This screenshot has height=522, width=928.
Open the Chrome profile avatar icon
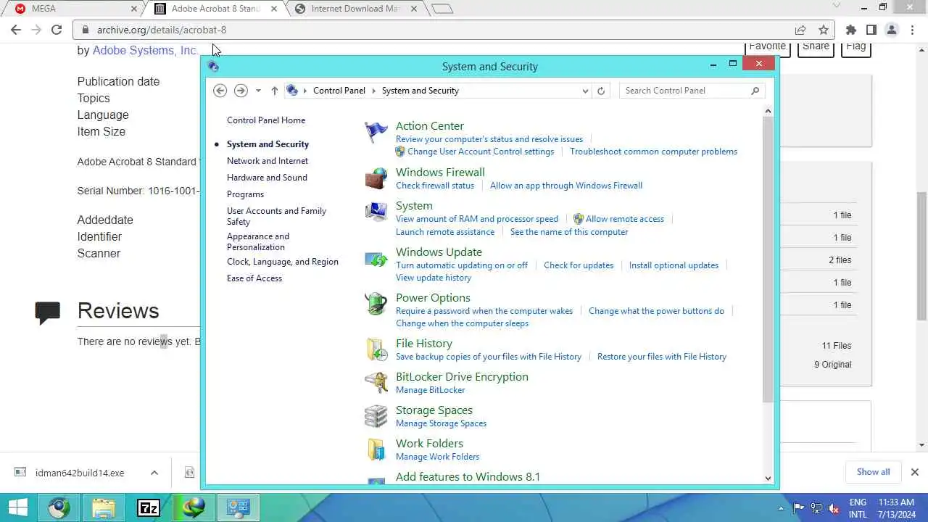click(892, 30)
